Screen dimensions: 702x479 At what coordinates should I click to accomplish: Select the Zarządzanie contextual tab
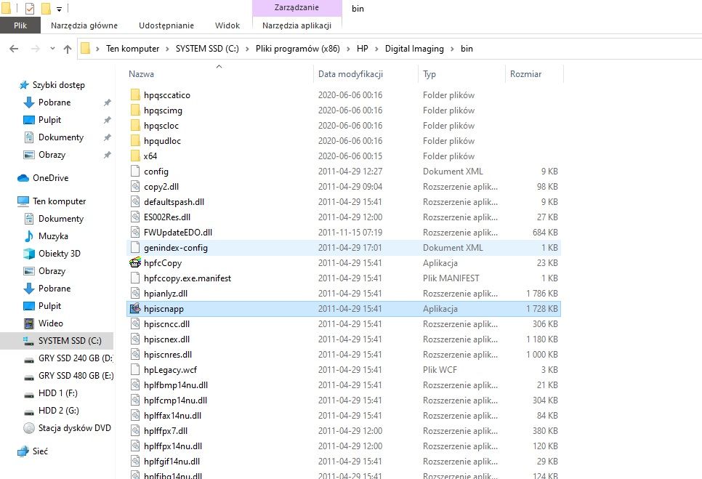296,7
